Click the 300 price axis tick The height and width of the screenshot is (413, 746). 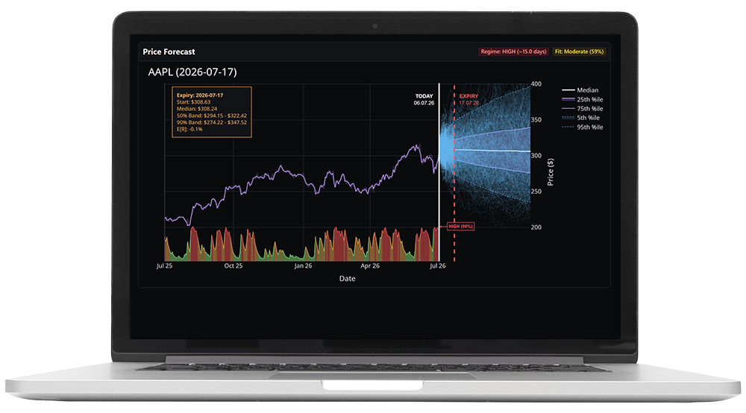[536, 155]
